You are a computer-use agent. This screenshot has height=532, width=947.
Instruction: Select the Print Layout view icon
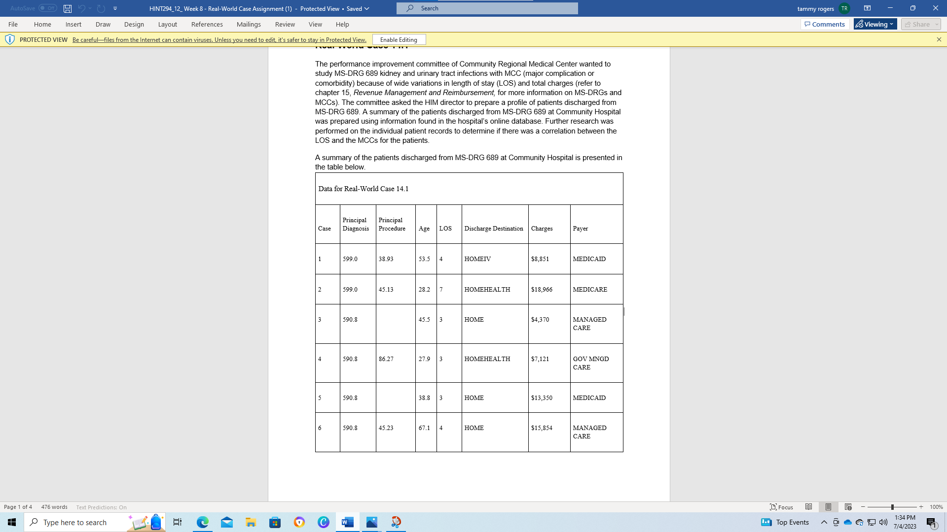[x=828, y=507]
